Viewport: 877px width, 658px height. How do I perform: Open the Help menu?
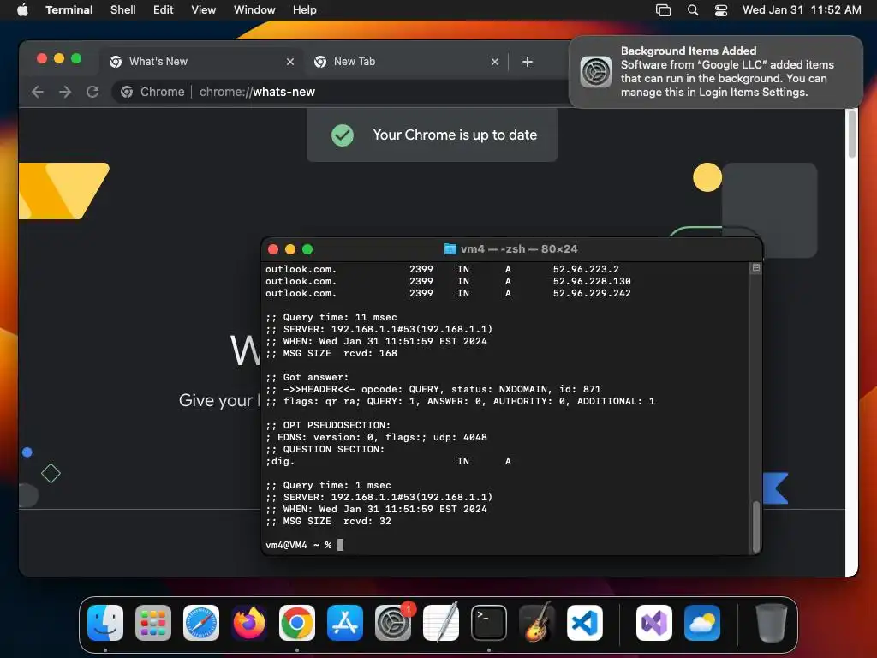click(x=304, y=9)
